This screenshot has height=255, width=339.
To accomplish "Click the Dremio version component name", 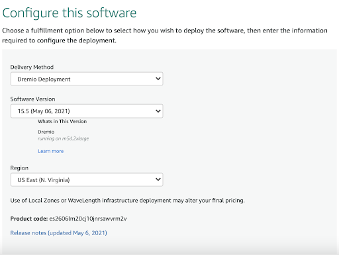I will tap(46, 132).
